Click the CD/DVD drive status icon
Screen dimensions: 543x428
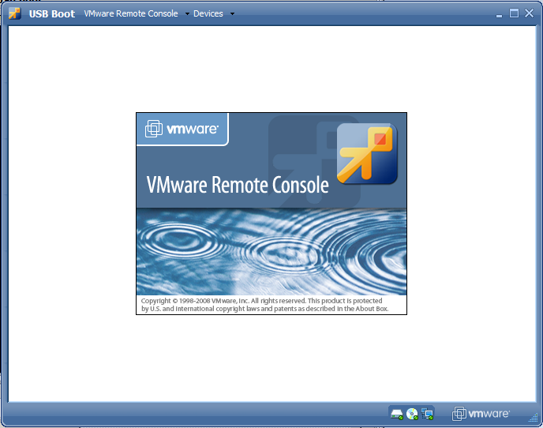click(412, 414)
